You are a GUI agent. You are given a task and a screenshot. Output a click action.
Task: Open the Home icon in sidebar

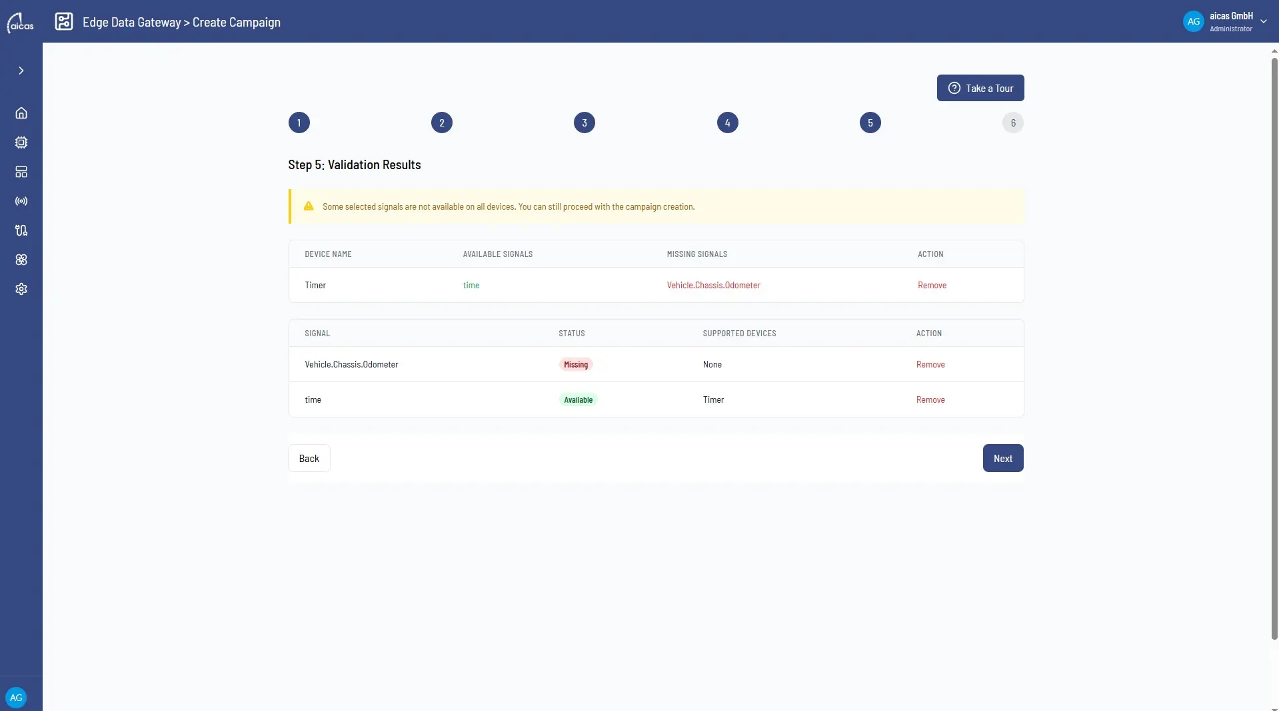click(x=21, y=113)
